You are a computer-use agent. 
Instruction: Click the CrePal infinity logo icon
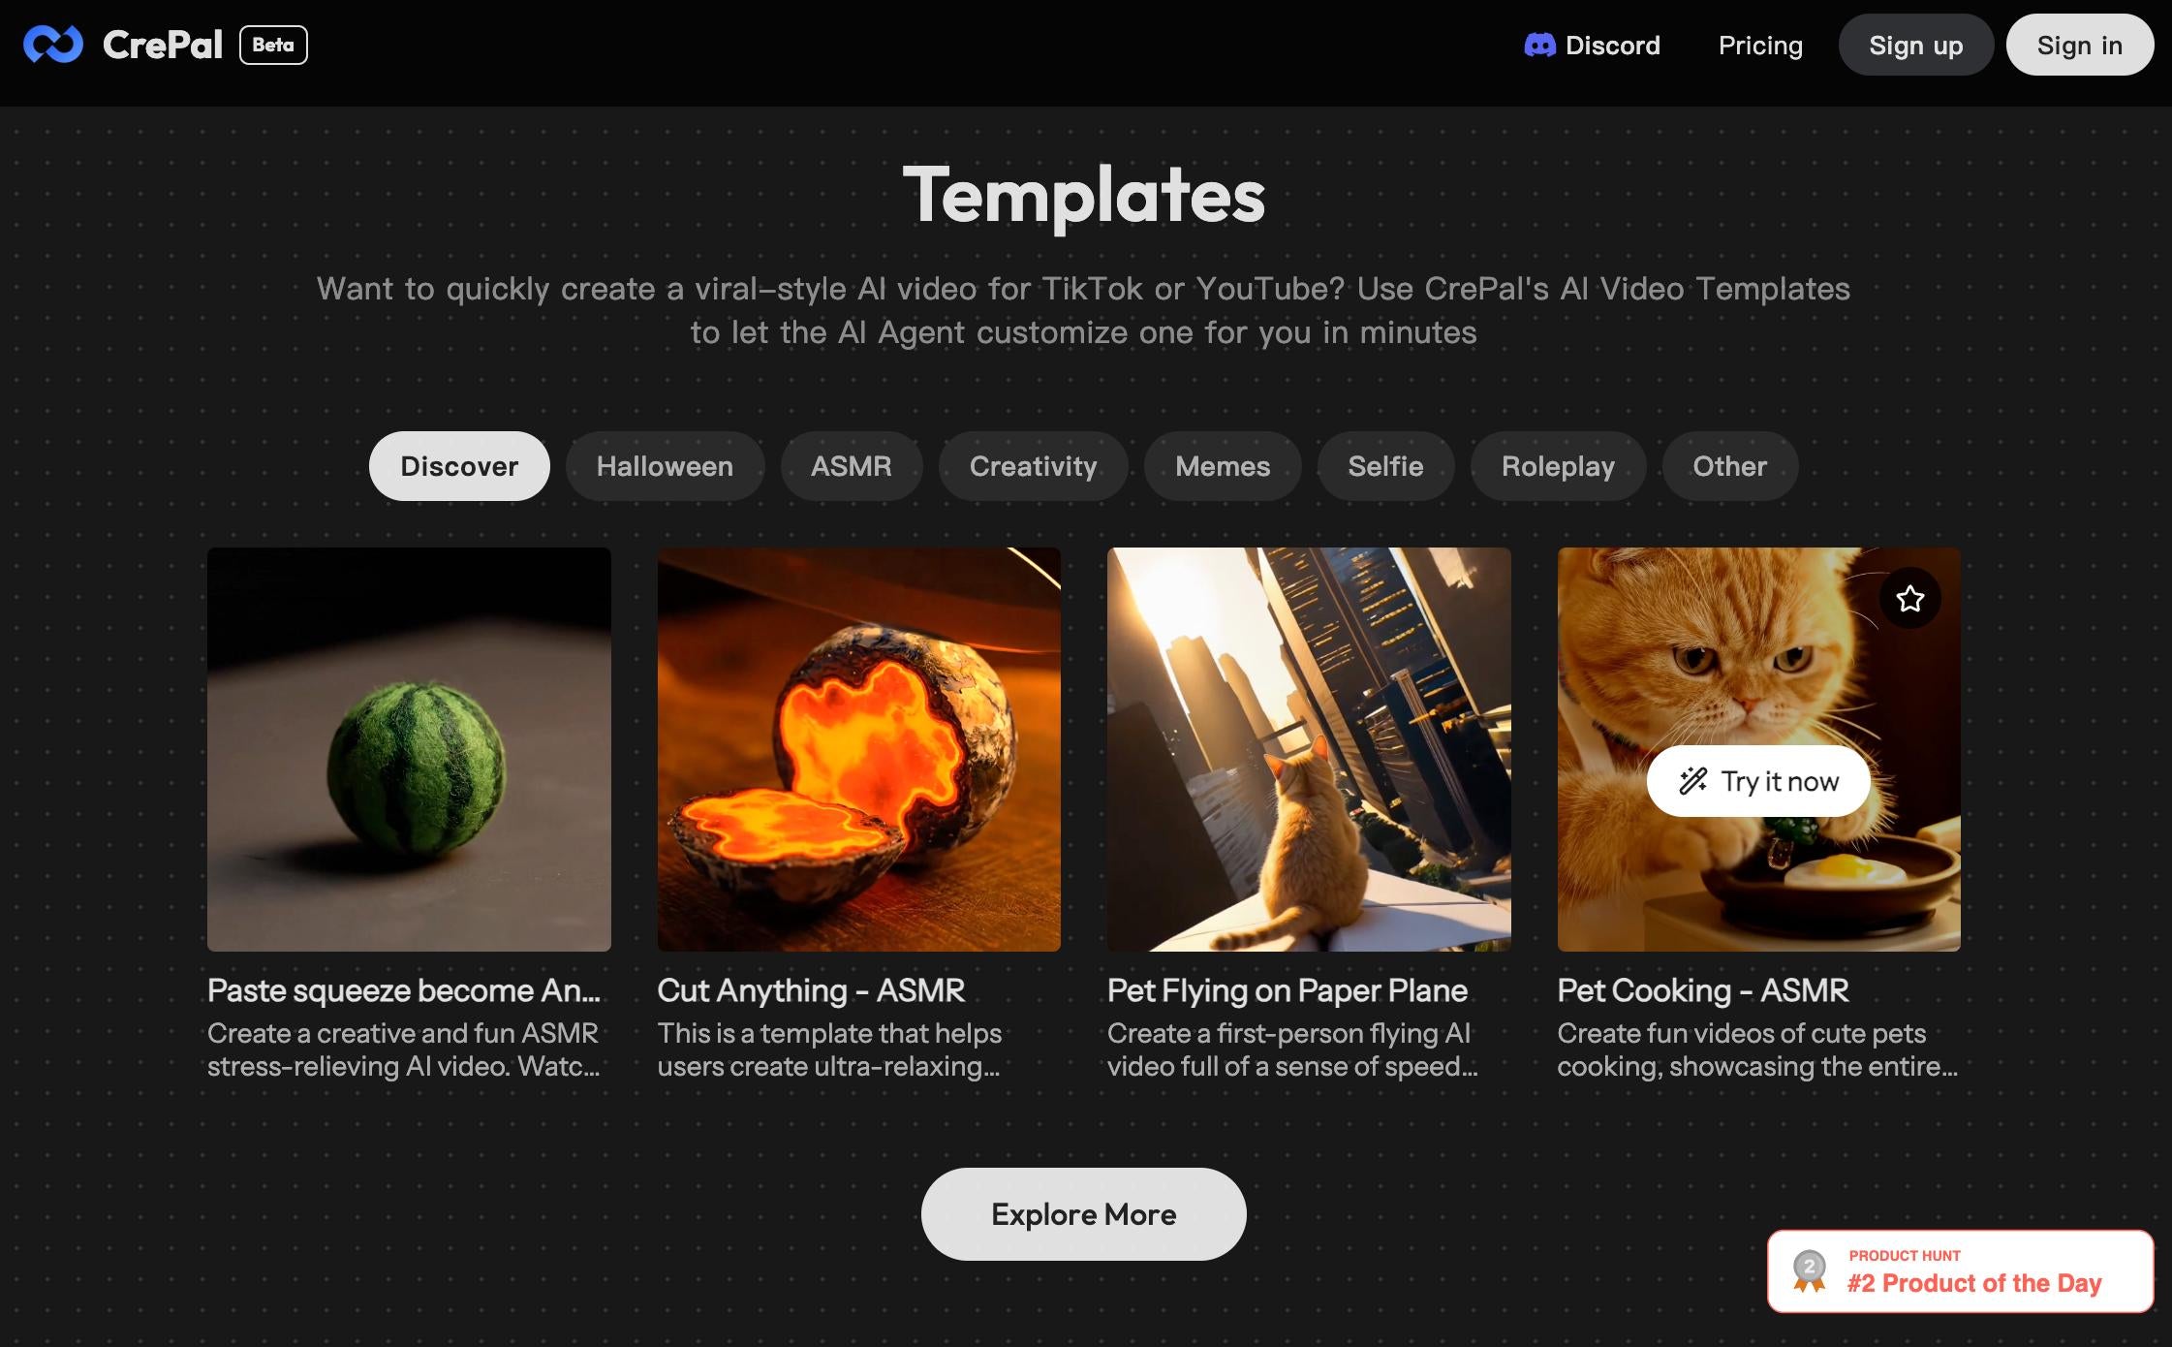(x=53, y=45)
